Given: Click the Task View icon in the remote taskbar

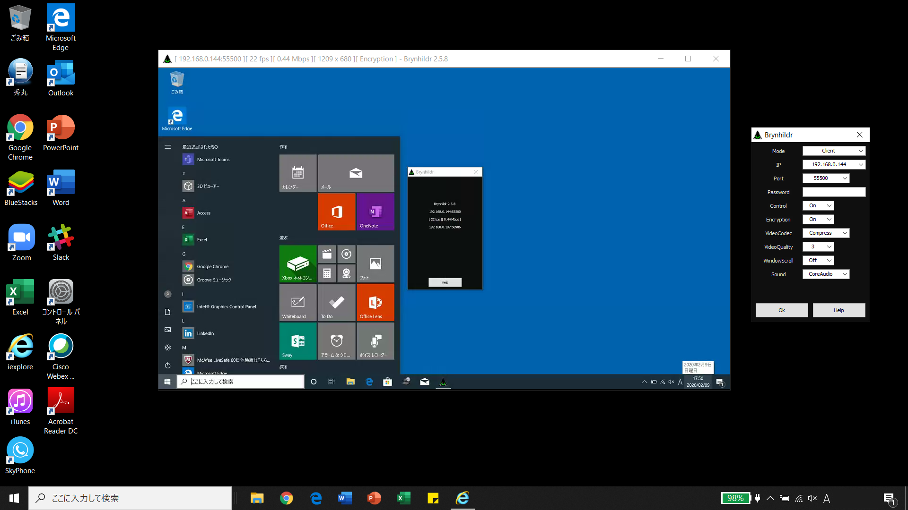Looking at the screenshot, I should click(x=332, y=382).
